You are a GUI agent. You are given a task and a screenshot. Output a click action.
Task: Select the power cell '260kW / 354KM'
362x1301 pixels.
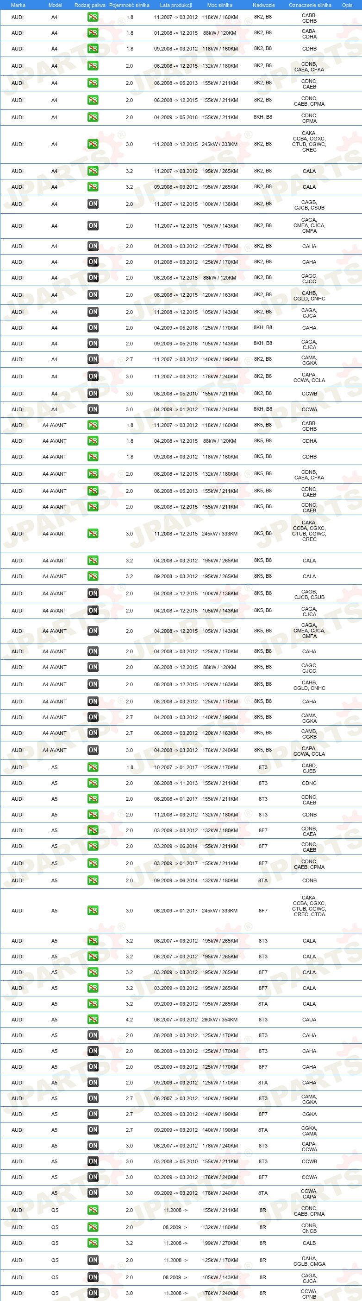220,1019
